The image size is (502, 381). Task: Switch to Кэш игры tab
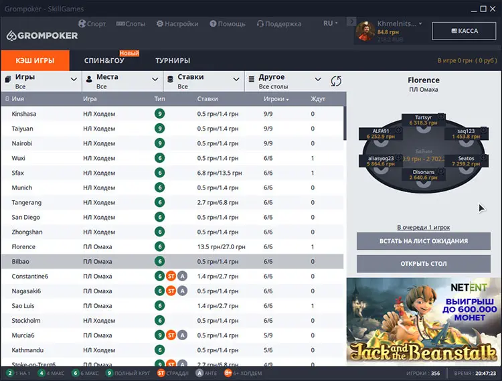click(35, 60)
